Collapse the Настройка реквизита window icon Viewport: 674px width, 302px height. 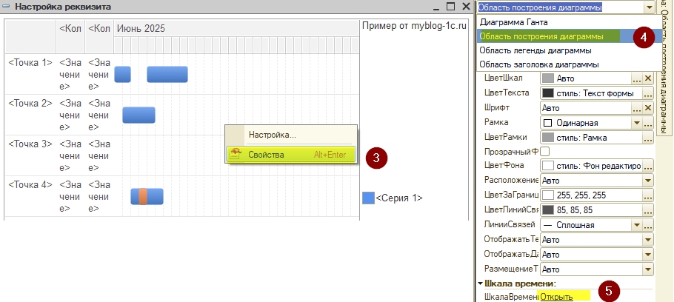pos(6,7)
